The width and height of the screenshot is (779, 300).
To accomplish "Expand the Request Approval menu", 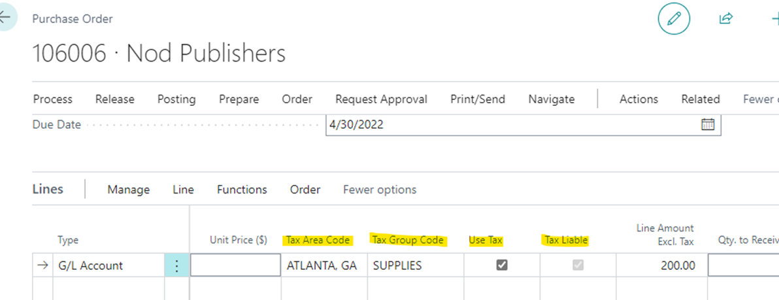I will click(x=381, y=99).
